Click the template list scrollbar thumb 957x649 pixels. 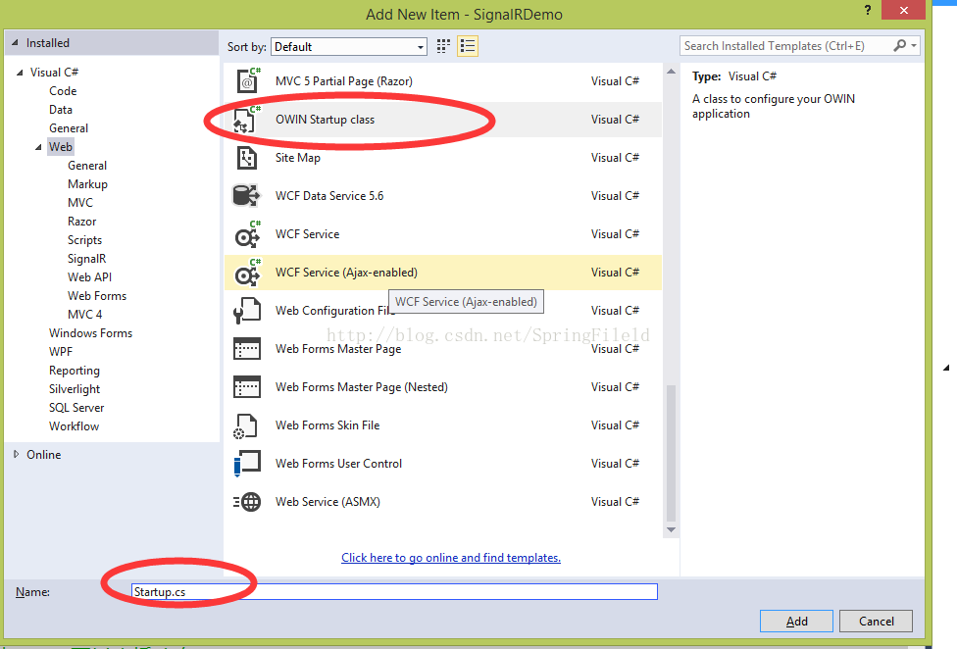tap(671, 453)
